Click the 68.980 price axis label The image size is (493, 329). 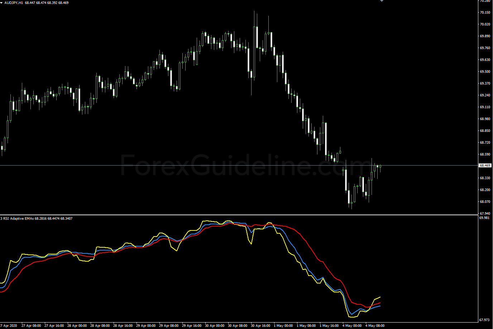485,119
